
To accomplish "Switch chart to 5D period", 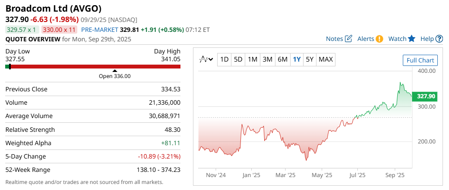I will pos(238,59).
